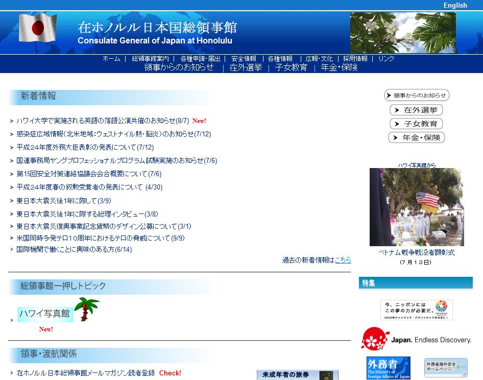The height and width of the screenshot is (380, 483).
Task: Open the 総領事館案内 menu item
Action: pos(150,59)
